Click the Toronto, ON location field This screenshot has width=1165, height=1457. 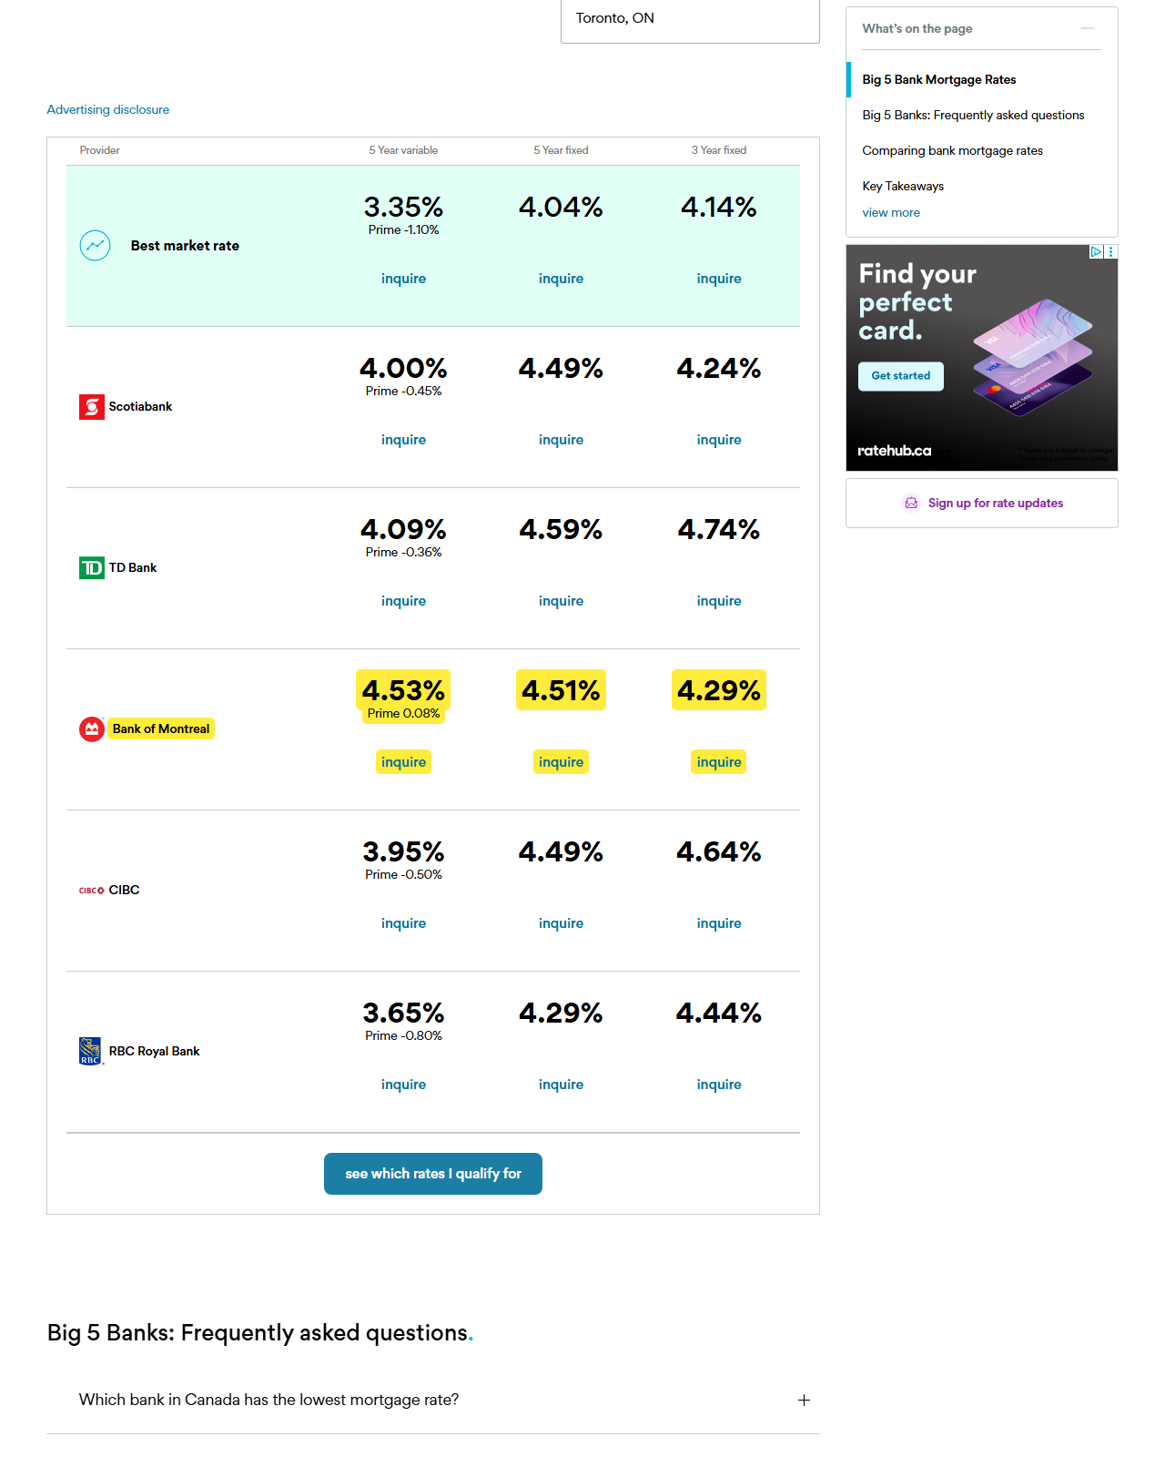[690, 19]
